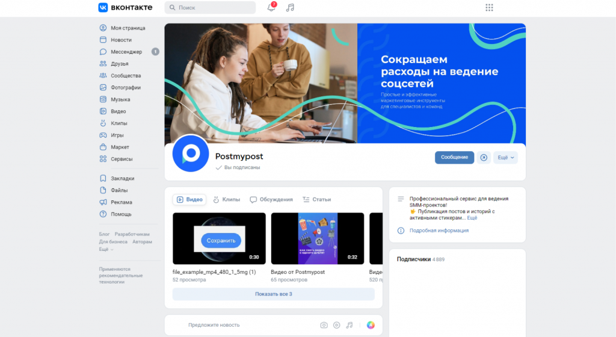Click the Сервисы icon in sidebar
616x337 pixels.
[x=103, y=159]
